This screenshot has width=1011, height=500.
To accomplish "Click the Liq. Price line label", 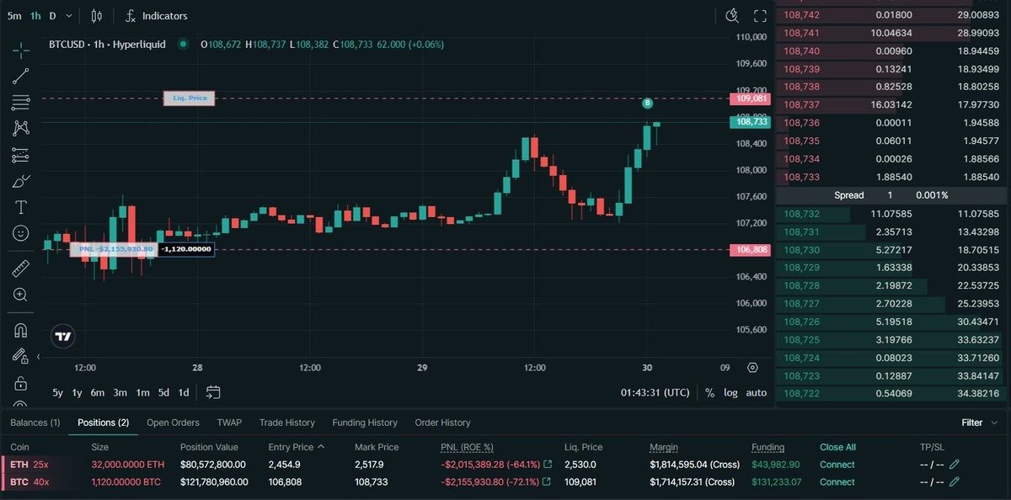I will click(x=190, y=98).
